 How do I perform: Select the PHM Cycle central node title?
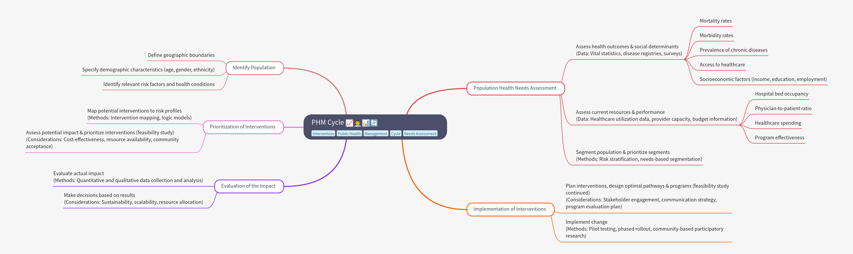click(x=327, y=122)
